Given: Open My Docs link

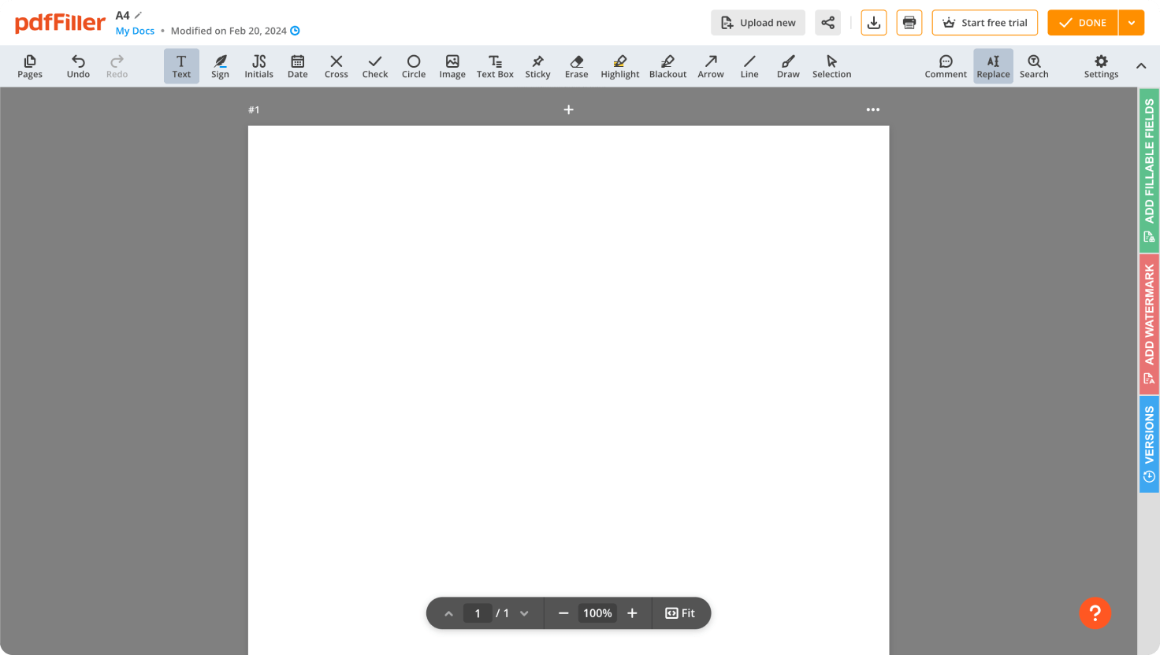Looking at the screenshot, I should (x=134, y=30).
